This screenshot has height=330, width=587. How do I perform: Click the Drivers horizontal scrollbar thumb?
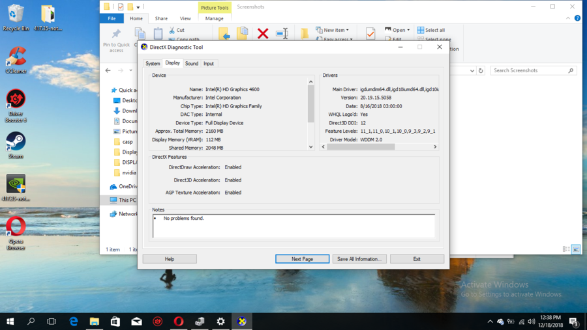[361, 147]
